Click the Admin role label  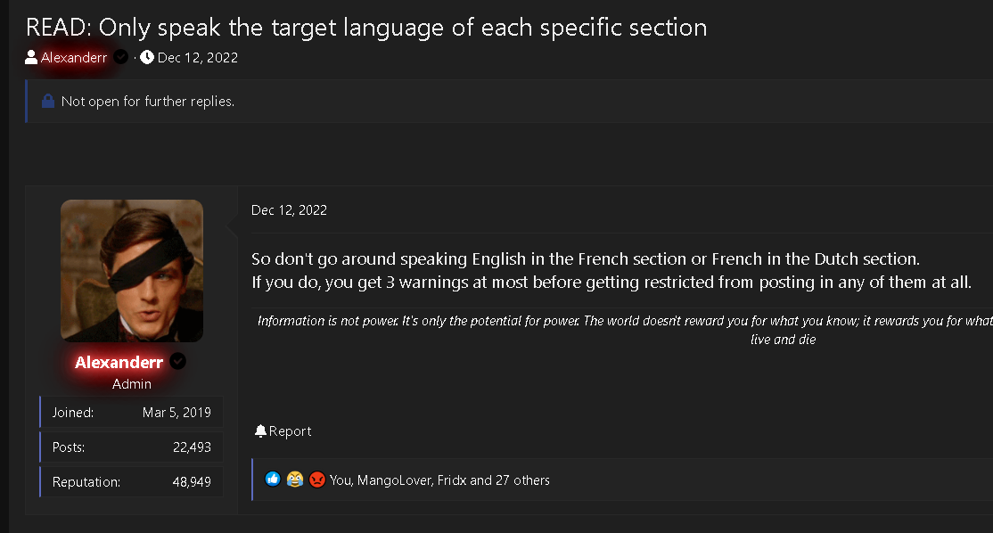point(131,383)
